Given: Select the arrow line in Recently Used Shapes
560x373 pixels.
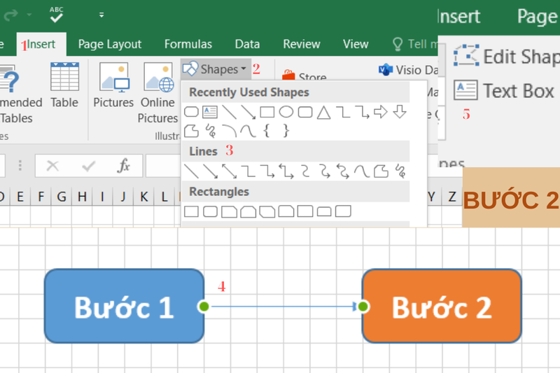Looking at the screenshot, I should click(248, 112).
